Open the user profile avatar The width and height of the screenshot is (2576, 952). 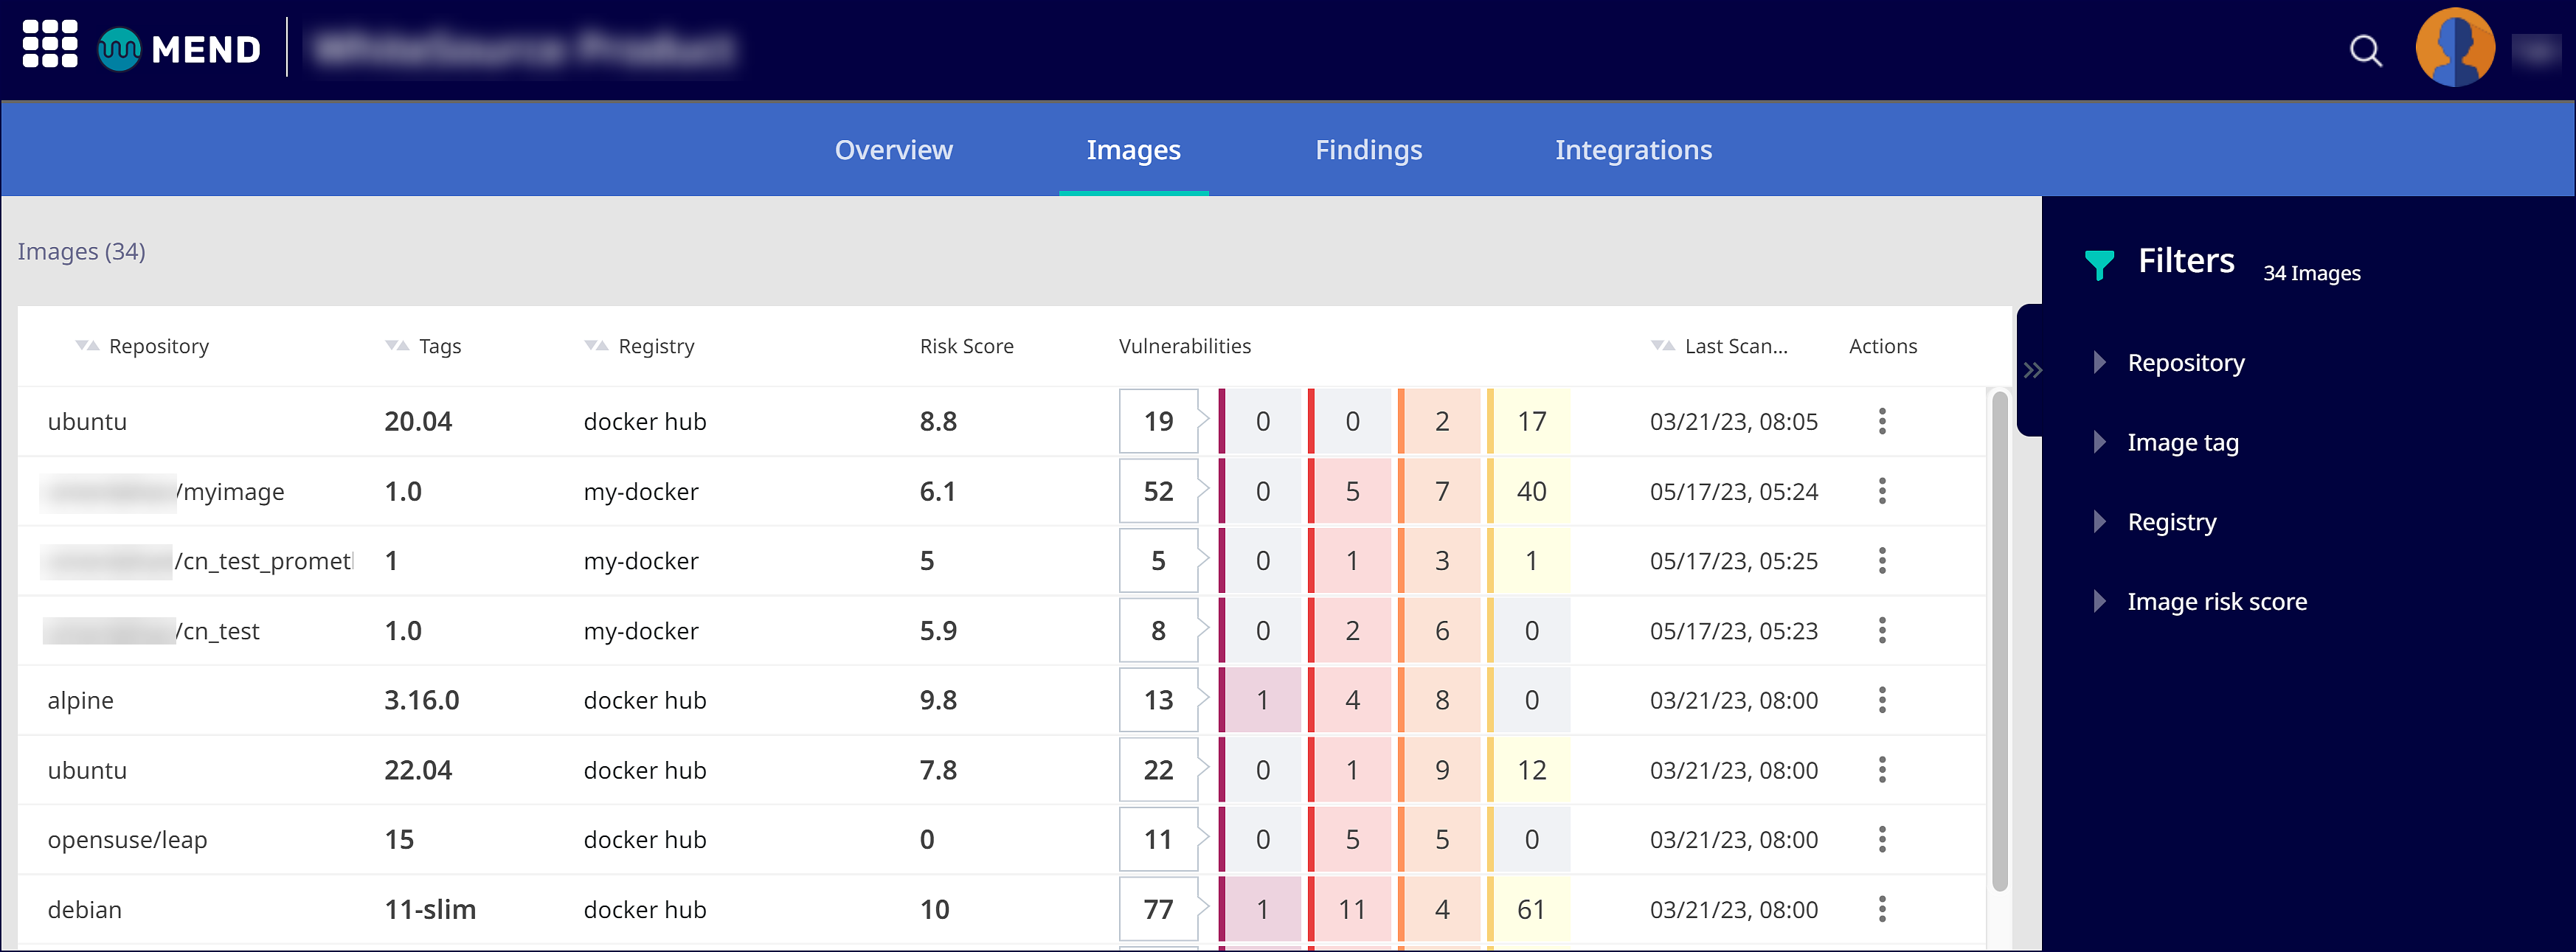click(x=2454, y=48)
